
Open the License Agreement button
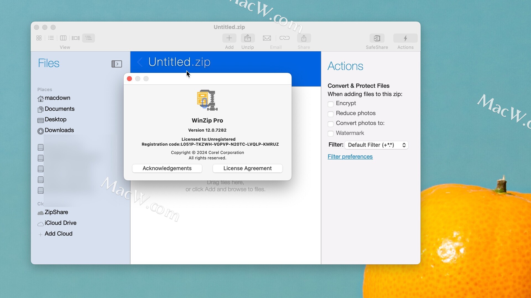click(x=248, y=168)
